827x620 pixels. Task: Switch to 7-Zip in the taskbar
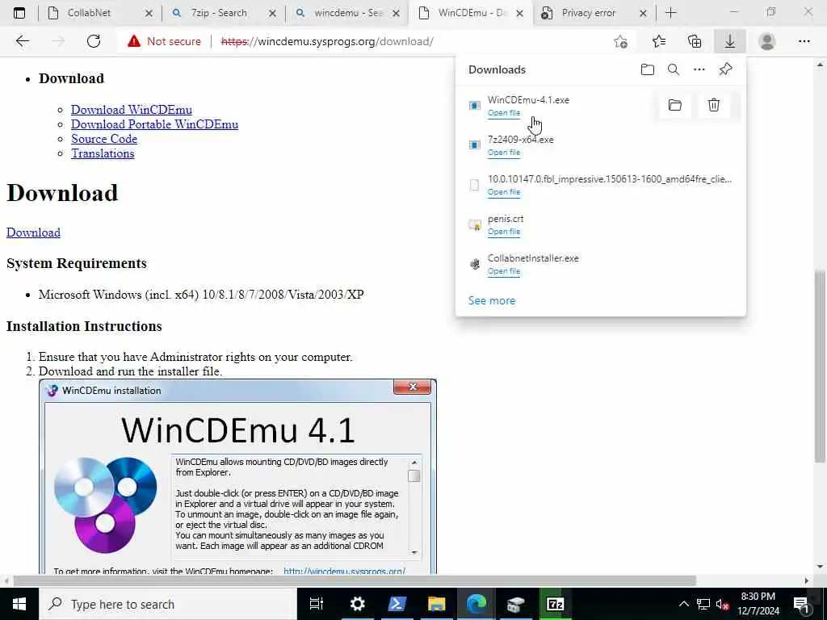[556, 604]
